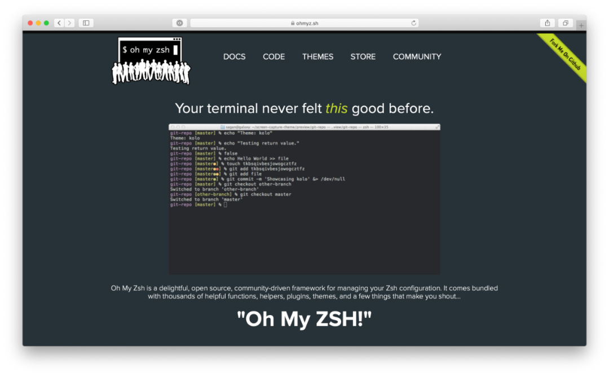
Task: Open the STORE menu item
Action: [363, 57]
